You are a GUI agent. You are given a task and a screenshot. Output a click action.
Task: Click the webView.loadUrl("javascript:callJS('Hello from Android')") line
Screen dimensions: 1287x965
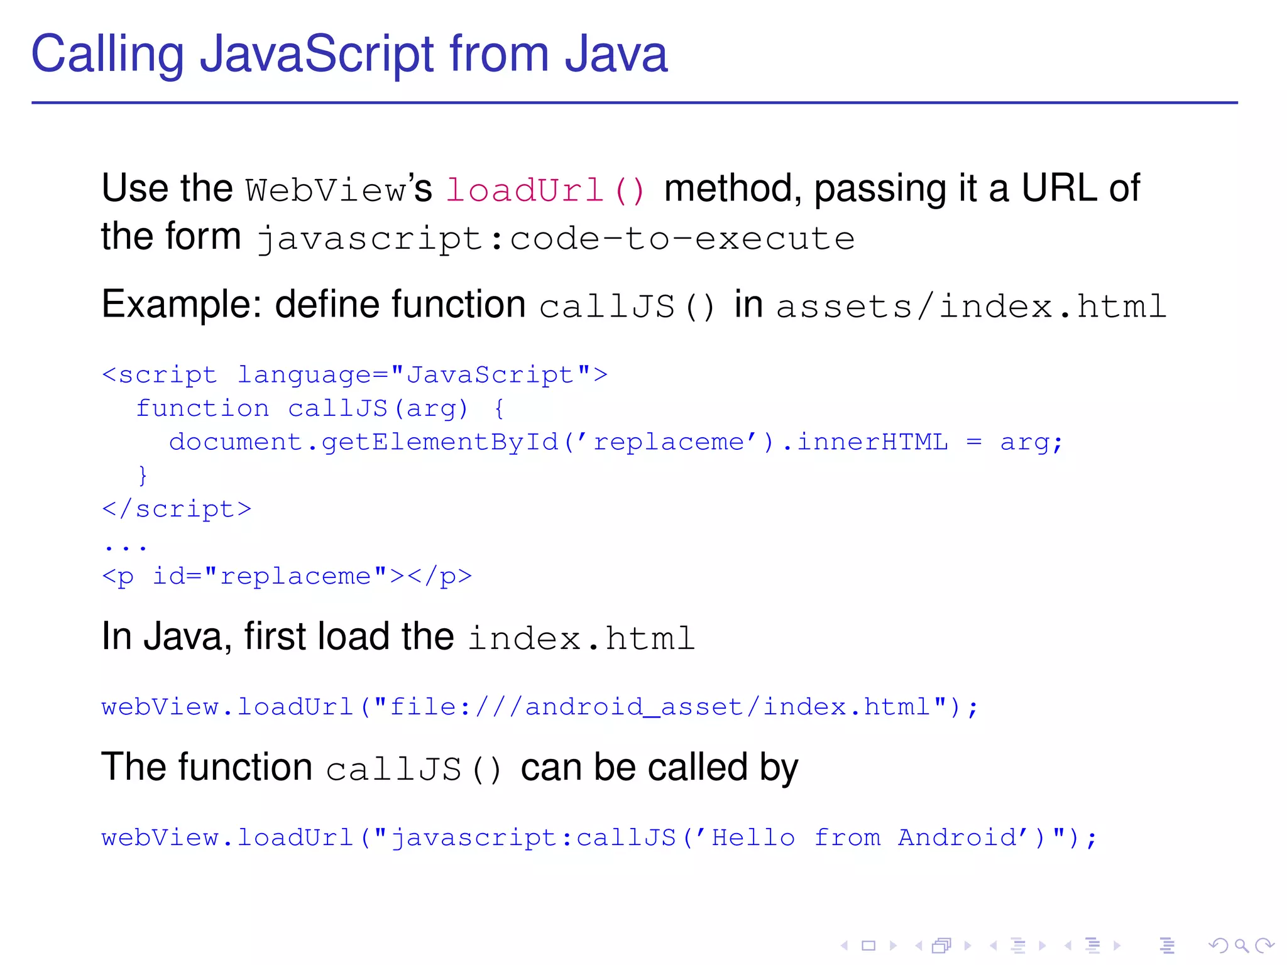coord(600,838)
